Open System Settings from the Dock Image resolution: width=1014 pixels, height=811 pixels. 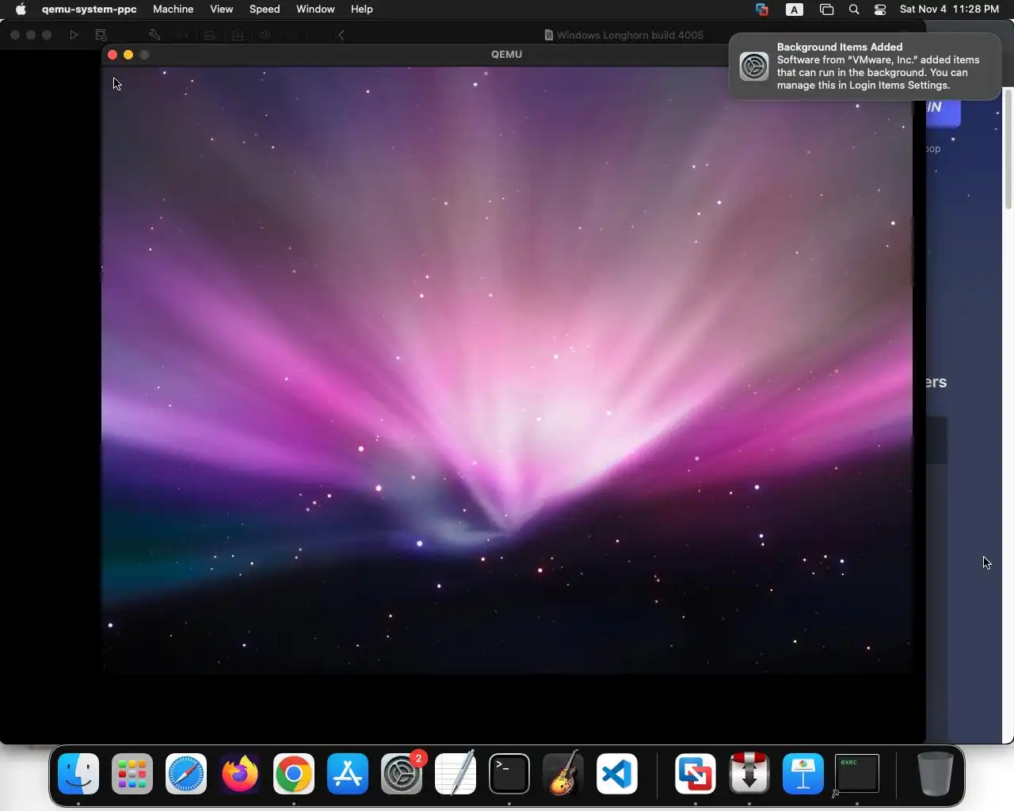pos(402,774)
